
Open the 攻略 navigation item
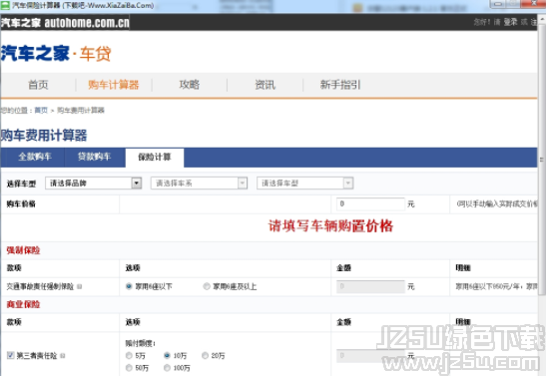click(x=189, y=85)
